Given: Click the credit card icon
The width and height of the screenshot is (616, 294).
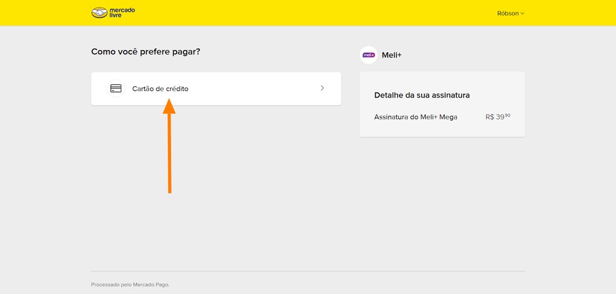Looking at the screenshot, I should click(x=116, y=89).
